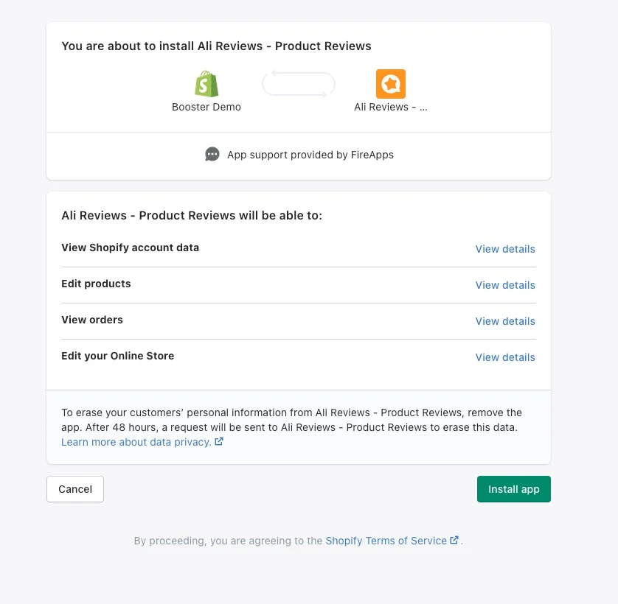This screenshot has width=618, height=604.
Task: Click the orange Ali Reviews app icon
Action: [x=391, y=84]
